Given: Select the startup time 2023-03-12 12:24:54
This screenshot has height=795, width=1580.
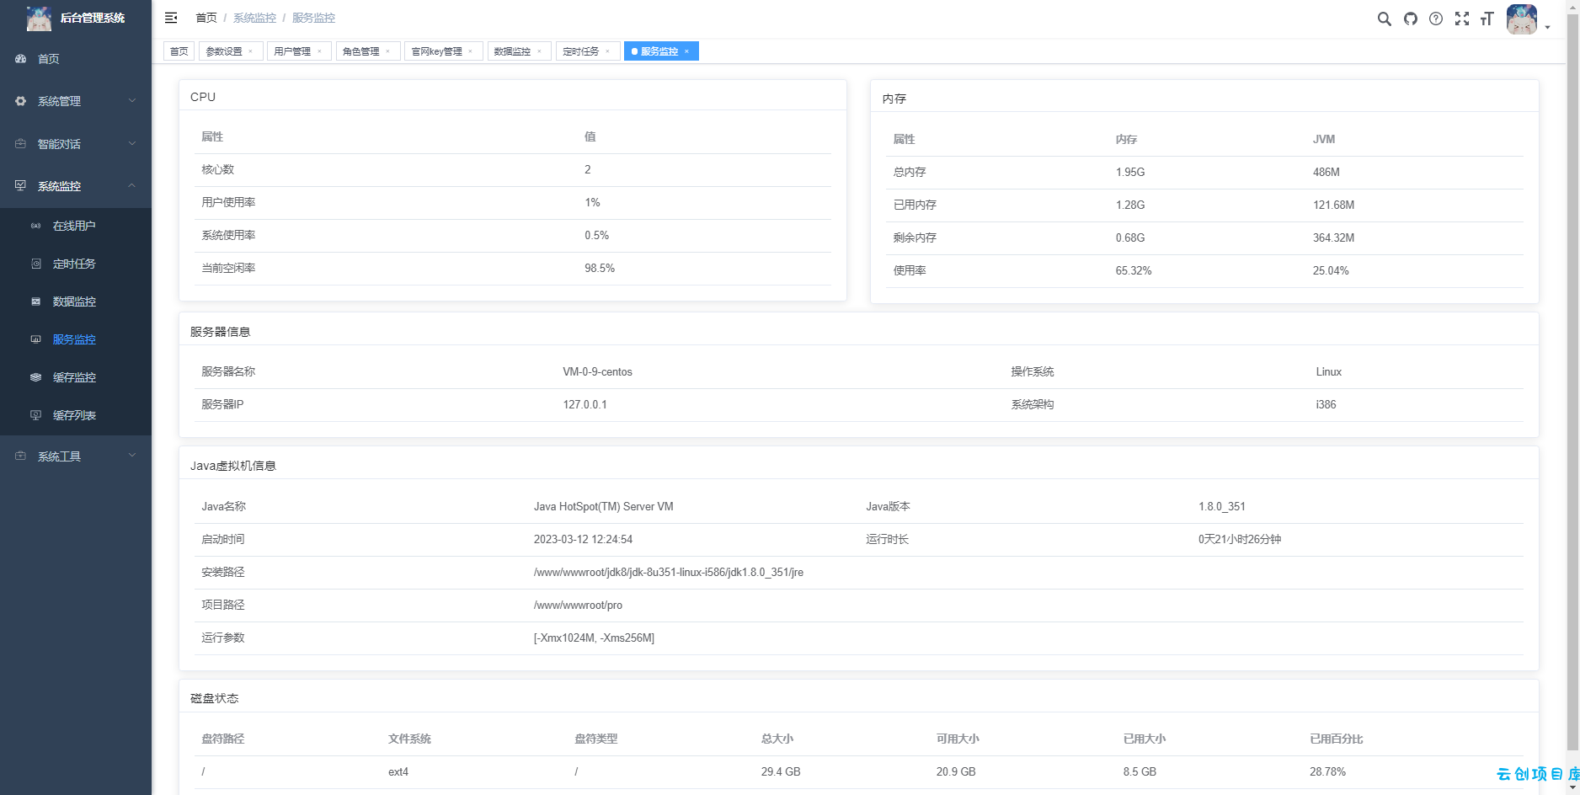Looking at the screenshot, I should (x=583, y=539).
